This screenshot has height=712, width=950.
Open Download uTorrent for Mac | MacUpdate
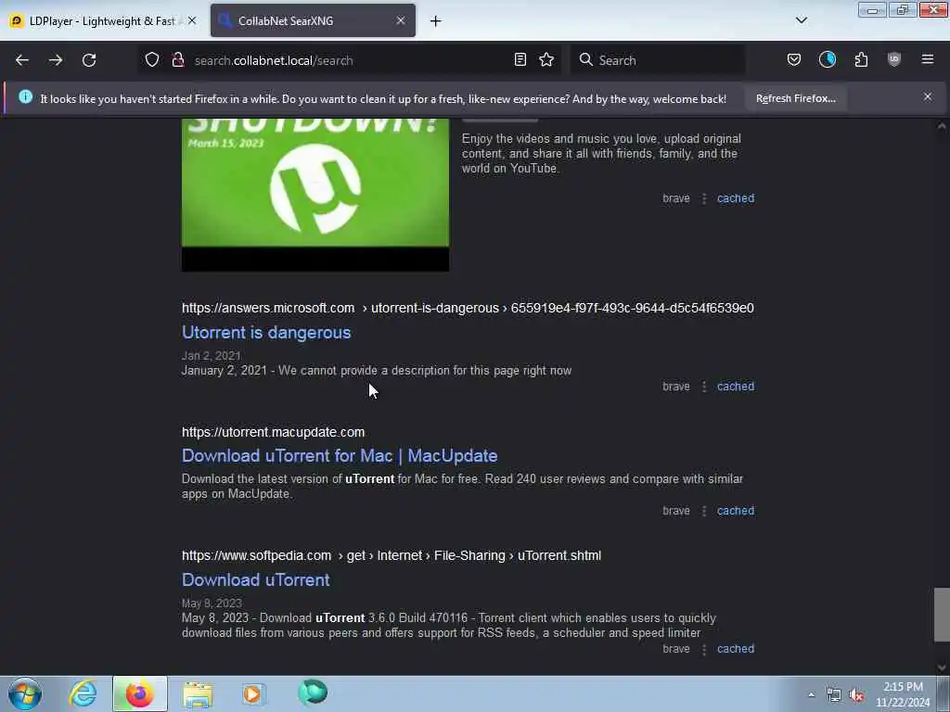click(x=340, y=456)
